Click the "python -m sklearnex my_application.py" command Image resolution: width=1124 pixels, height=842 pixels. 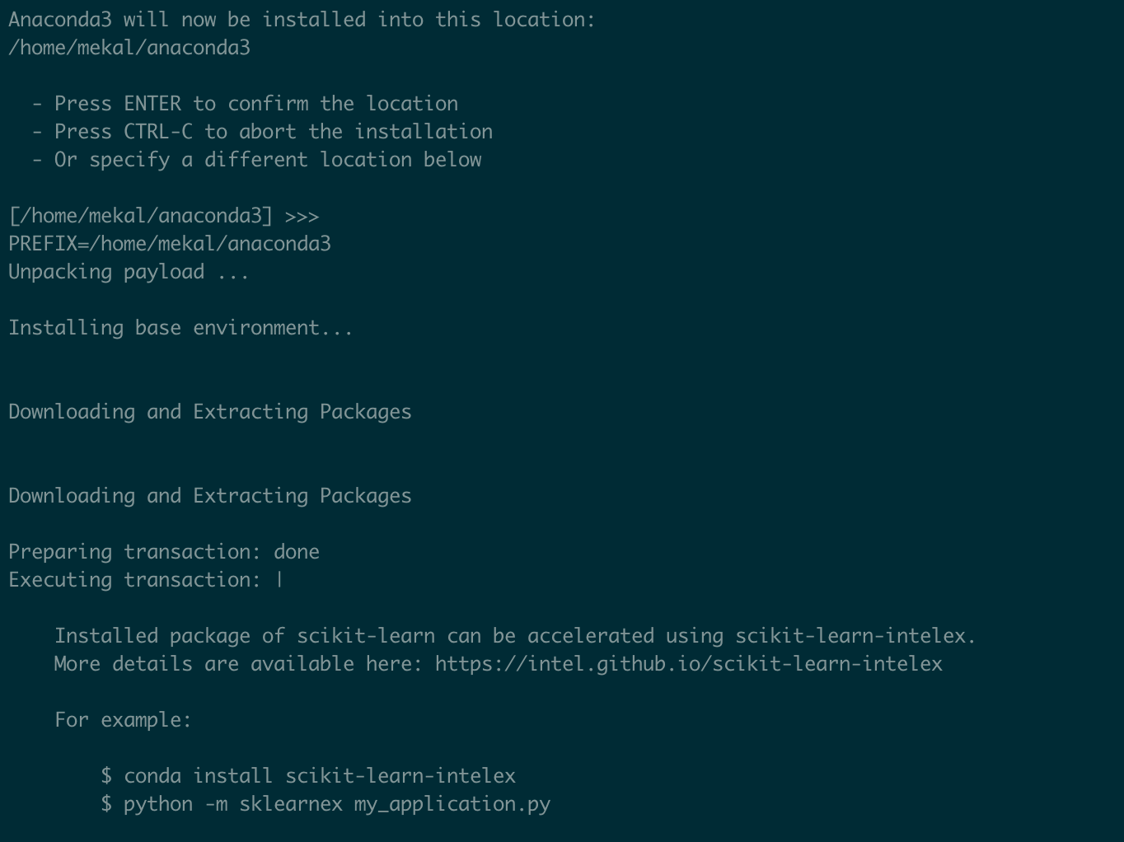(x=336, y=804)
